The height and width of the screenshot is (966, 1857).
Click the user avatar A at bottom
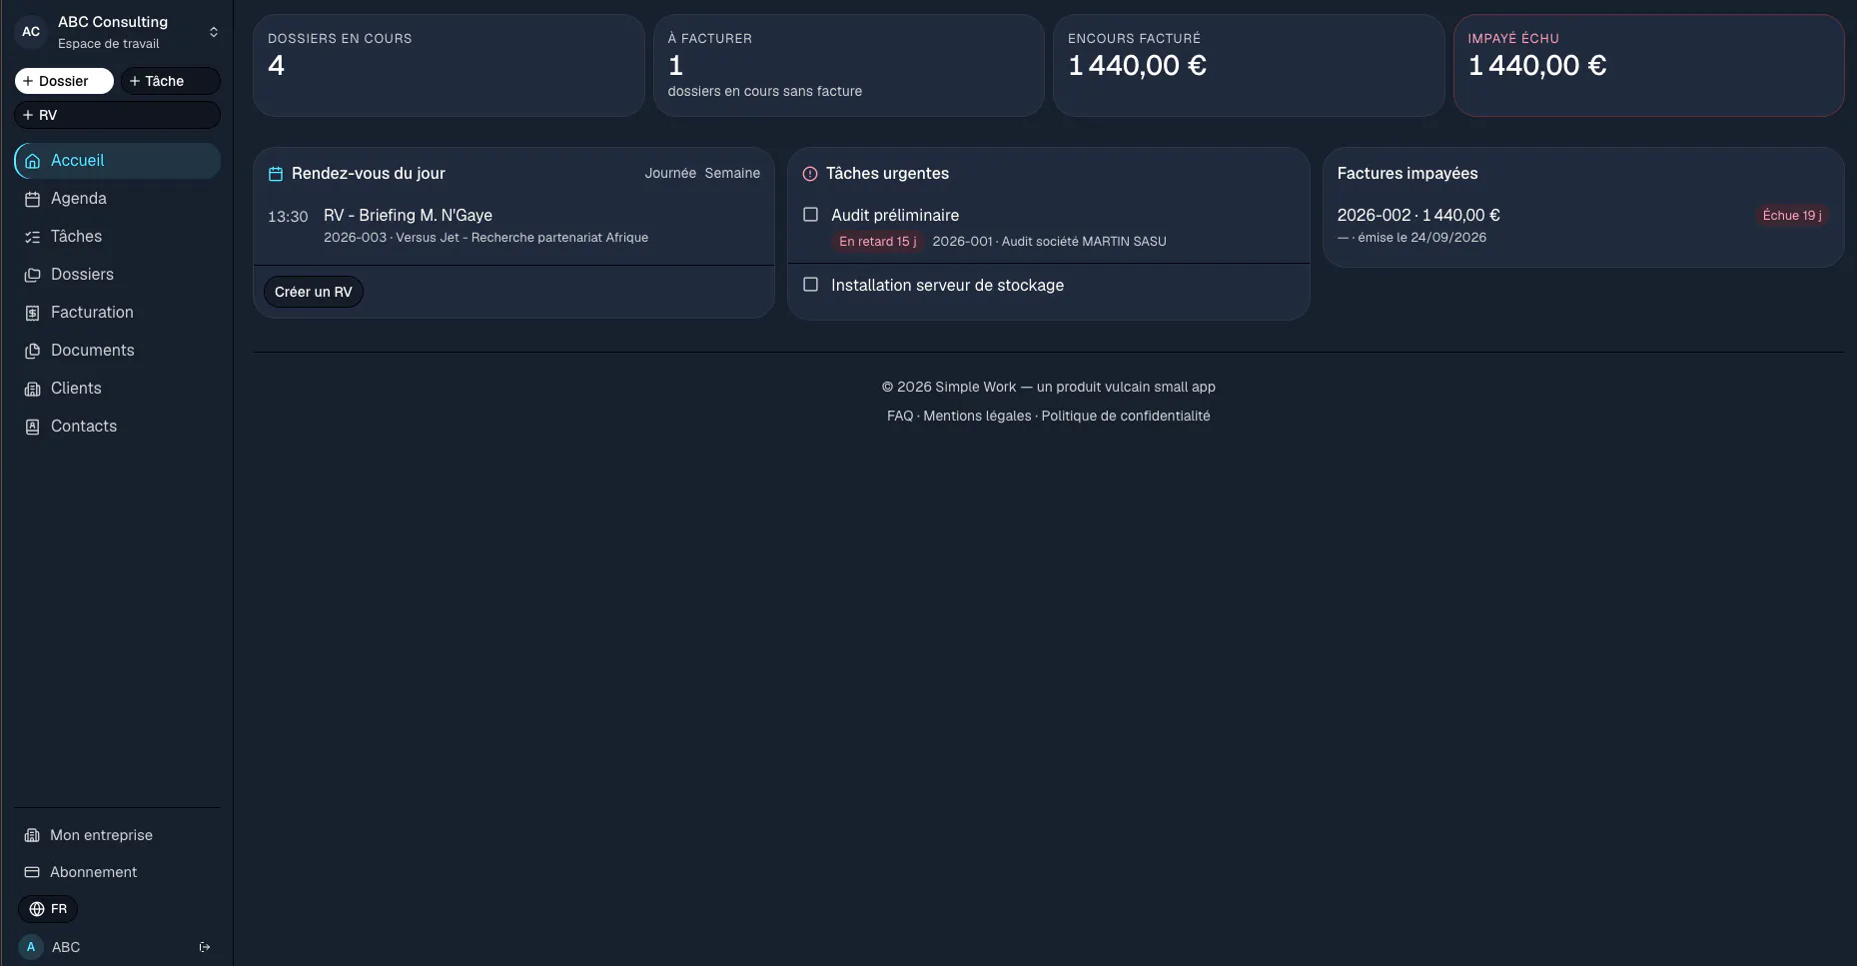tap(31, 947)
